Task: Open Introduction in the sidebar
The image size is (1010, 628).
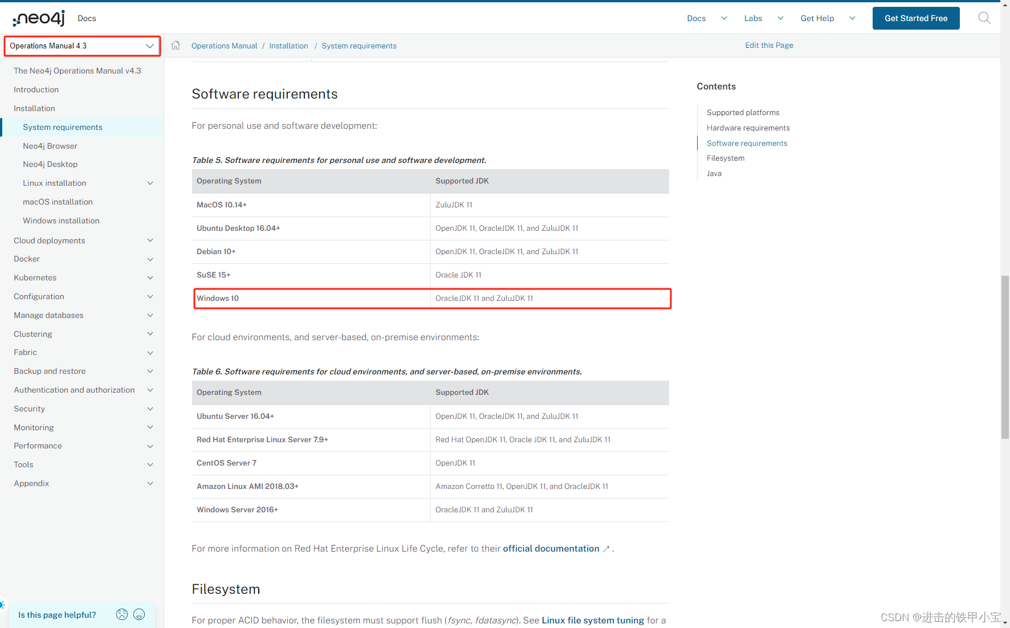Action: tap(36, 89)
